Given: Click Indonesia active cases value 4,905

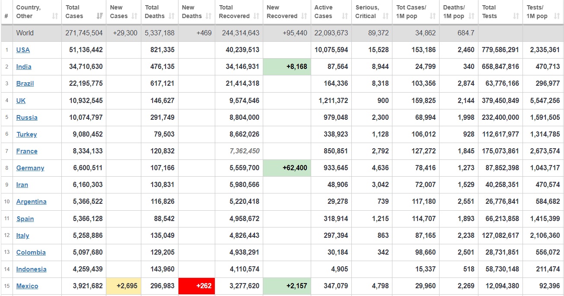Looking at the screenshot, I should tap(340, 269).
